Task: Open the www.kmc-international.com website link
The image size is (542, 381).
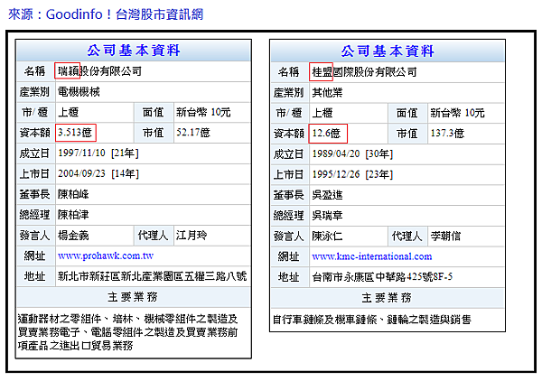Action: (x=372, y=256)
